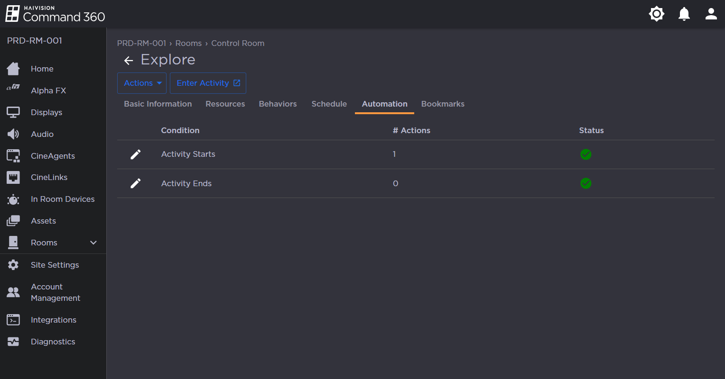Switch to the Behaviors tab
725x379 pixels.
278,104
